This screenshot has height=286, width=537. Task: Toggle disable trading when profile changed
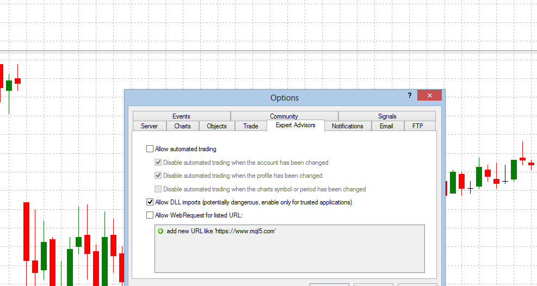[158, 176]
